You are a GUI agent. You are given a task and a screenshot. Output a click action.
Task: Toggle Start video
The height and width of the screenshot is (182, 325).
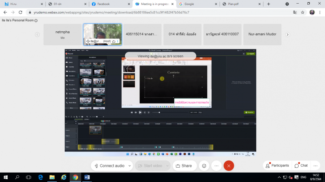click(x=150, y=166)
